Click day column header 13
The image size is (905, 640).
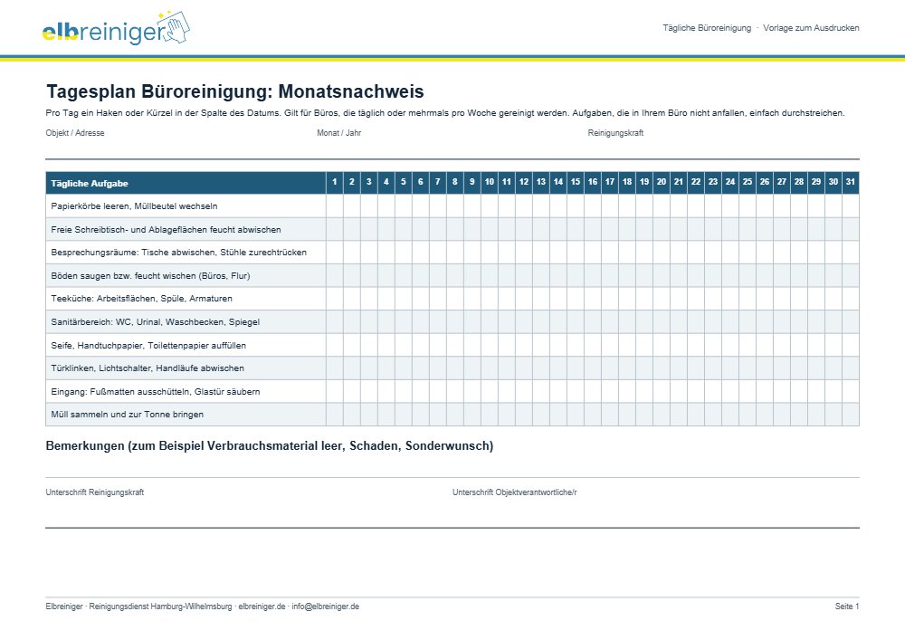[541, 182]
